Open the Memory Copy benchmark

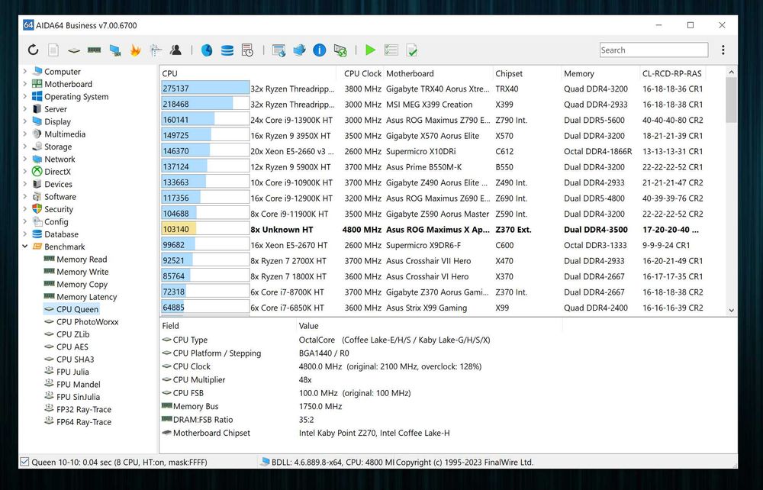pyautogui.click(x=82, y=284)
